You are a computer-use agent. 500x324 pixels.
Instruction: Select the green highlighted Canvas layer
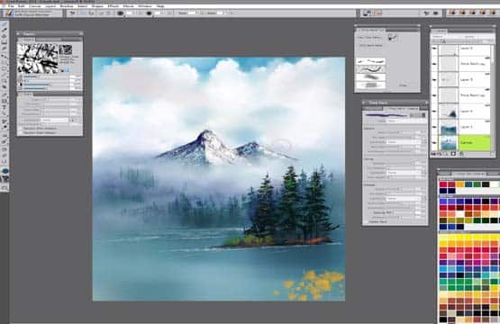475,142
